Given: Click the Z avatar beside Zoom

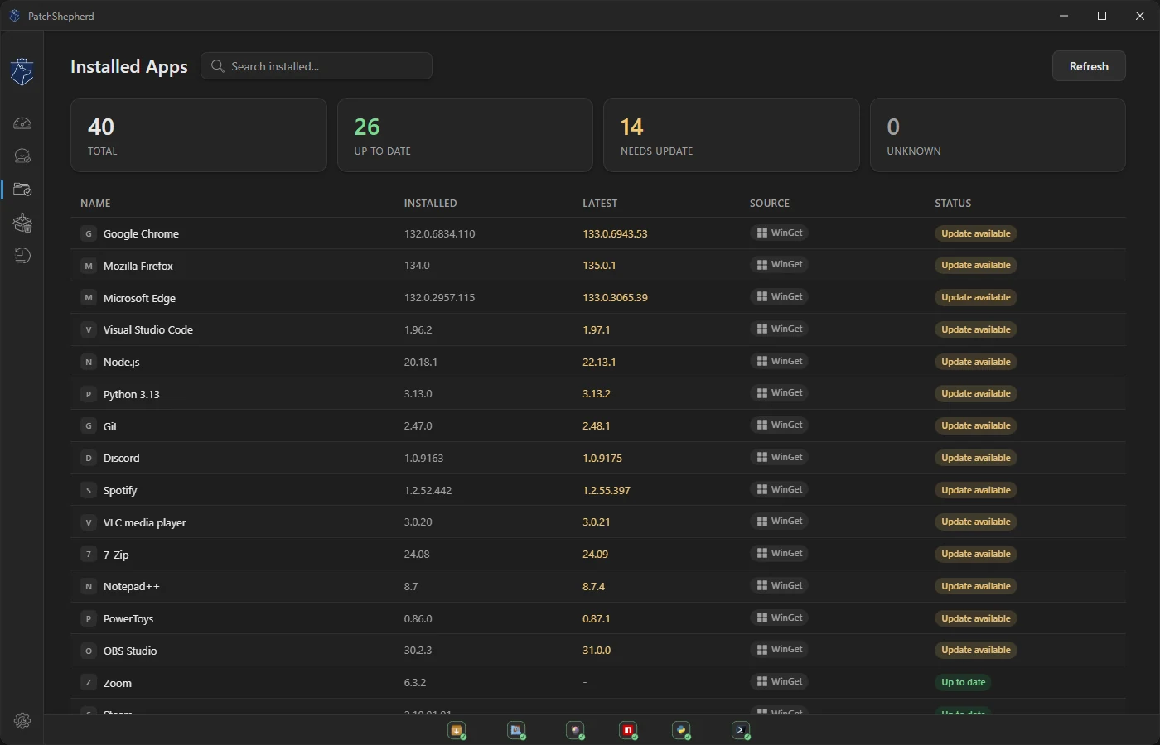Looking at the screenshot, I should click(x=89, y=683).
